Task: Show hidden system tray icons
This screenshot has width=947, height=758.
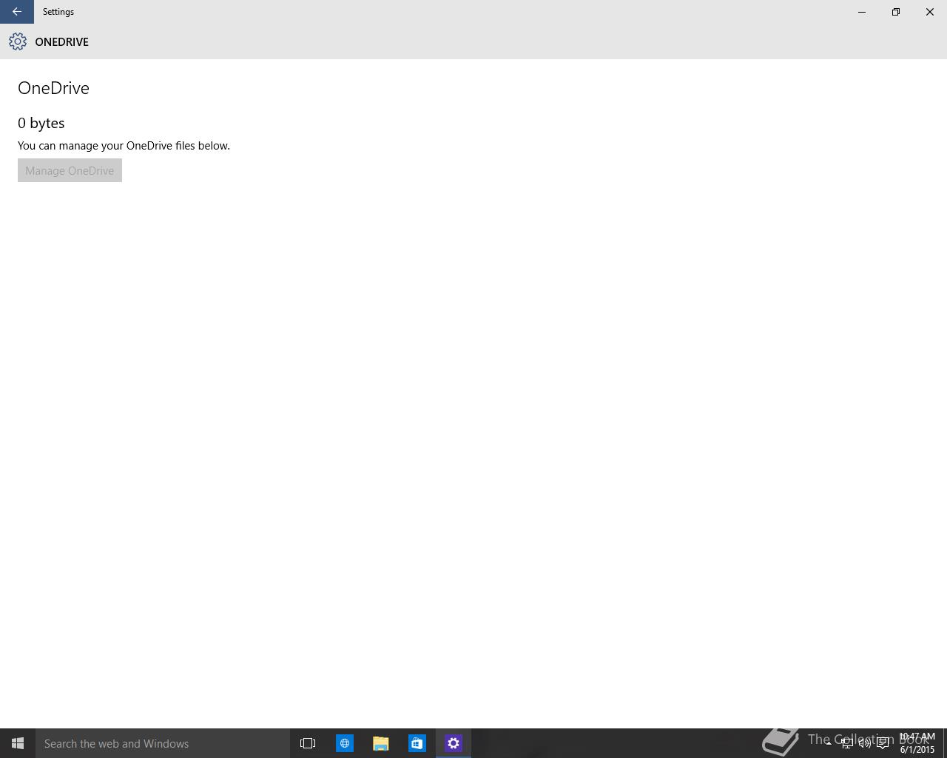Action: pos(829,743)
